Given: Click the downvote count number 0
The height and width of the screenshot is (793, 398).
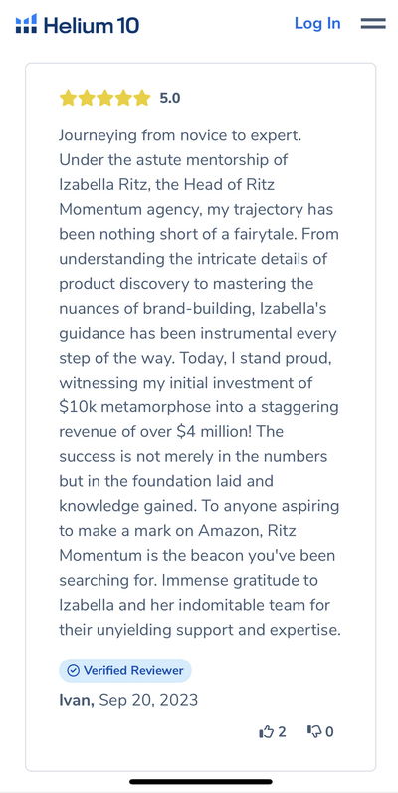Looking at the screenshot, I should pos(329,732).
